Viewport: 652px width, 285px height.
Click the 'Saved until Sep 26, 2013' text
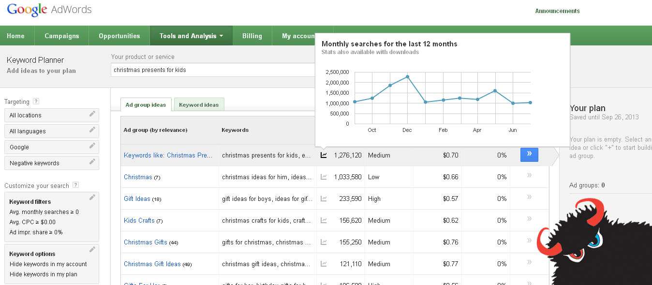point(605,117)
